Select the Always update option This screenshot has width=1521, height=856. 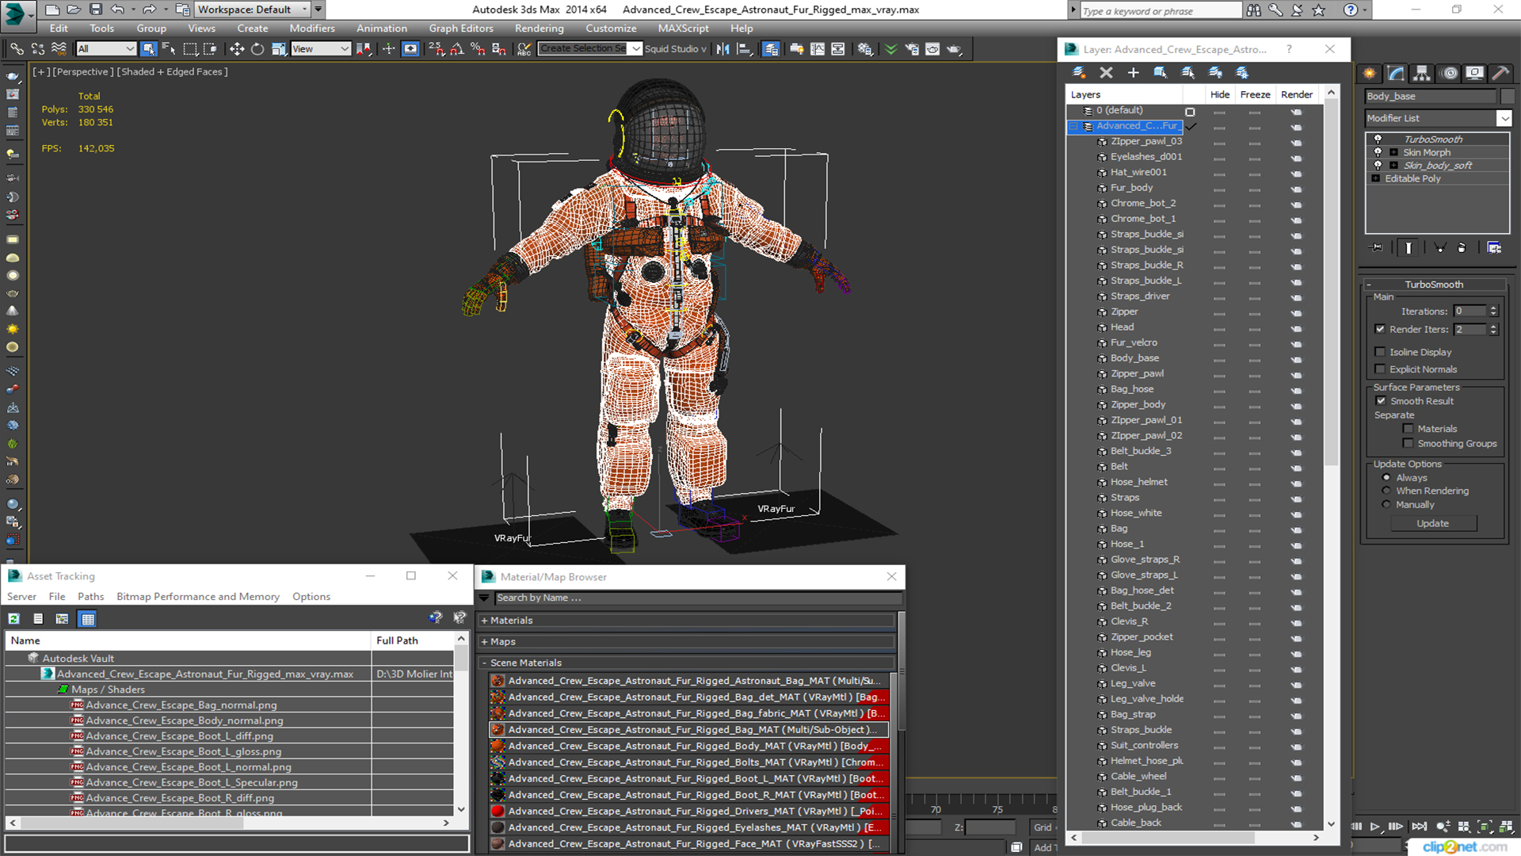(x=1386, y=478)
